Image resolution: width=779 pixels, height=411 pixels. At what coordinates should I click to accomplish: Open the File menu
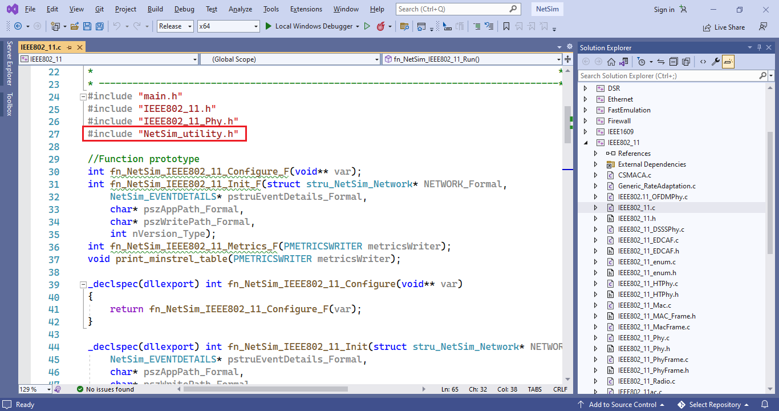click(x=30, y=9)
